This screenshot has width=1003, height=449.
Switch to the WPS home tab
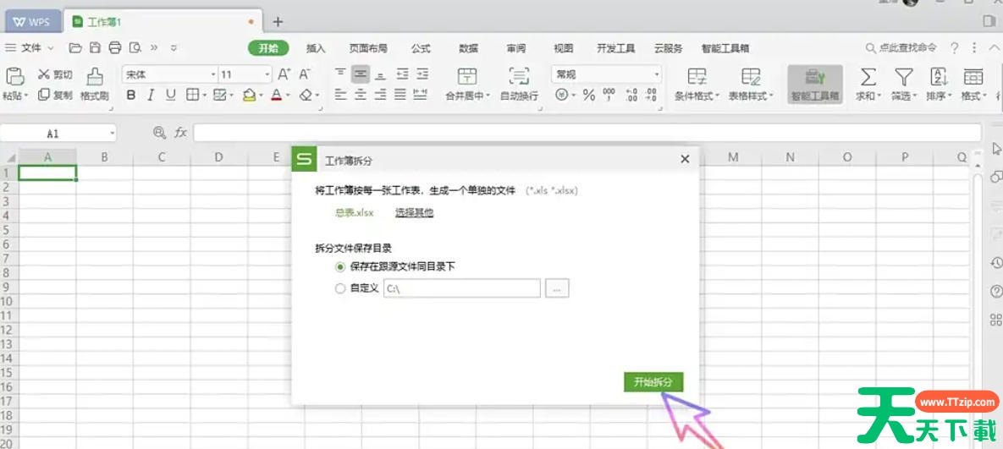coord(32,22)
